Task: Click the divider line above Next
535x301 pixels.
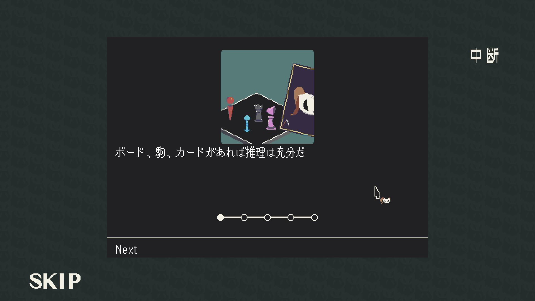Action: [267, 238]
